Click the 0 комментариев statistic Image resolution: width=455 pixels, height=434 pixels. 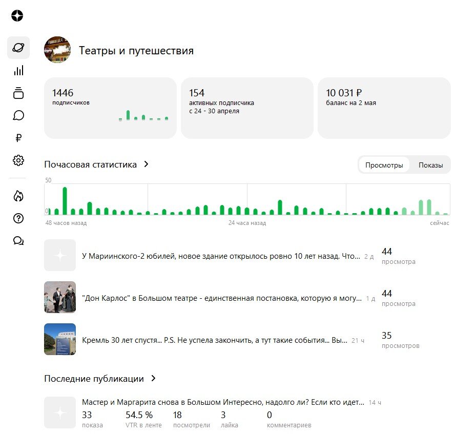[x=289, y=420]
